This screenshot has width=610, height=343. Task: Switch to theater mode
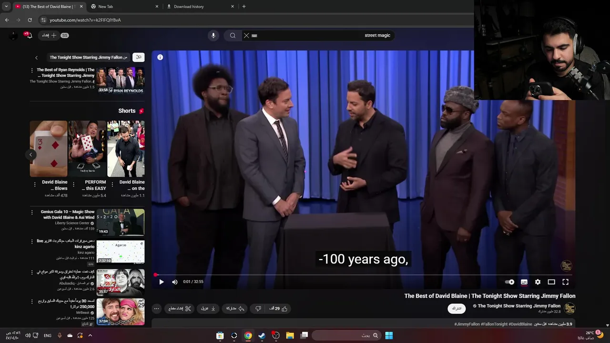click(551, 282)
